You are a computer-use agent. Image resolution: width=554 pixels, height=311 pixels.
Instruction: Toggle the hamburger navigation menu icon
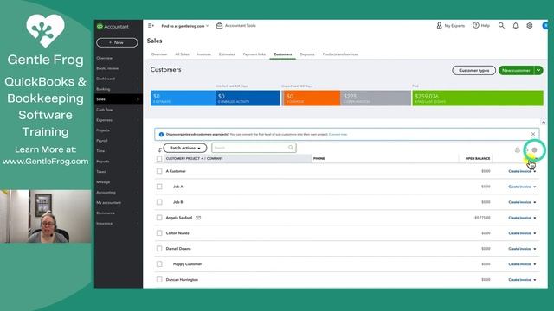(x=151, y=26)
